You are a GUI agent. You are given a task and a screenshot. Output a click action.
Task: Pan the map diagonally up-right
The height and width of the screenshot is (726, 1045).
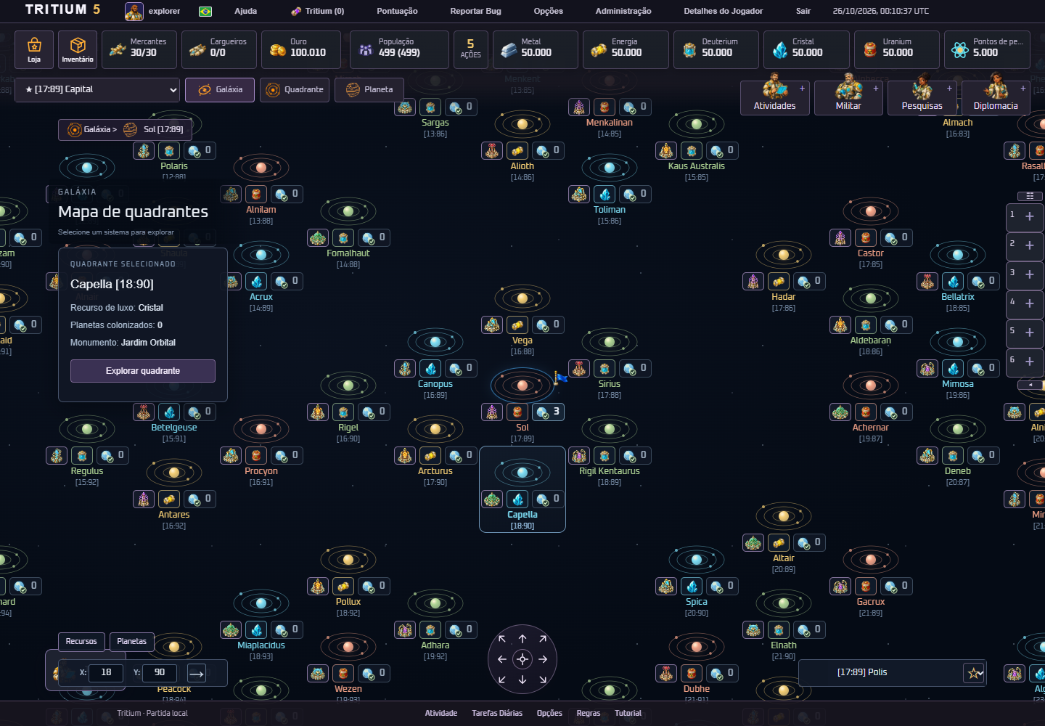(x=543, y=639)
